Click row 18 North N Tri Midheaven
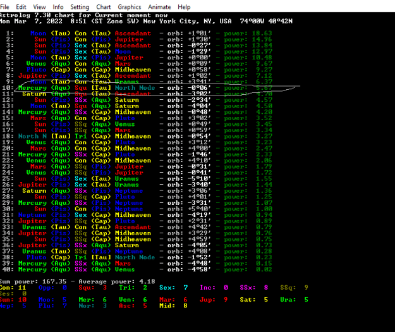The image size is (395, 332). [137, 136]
